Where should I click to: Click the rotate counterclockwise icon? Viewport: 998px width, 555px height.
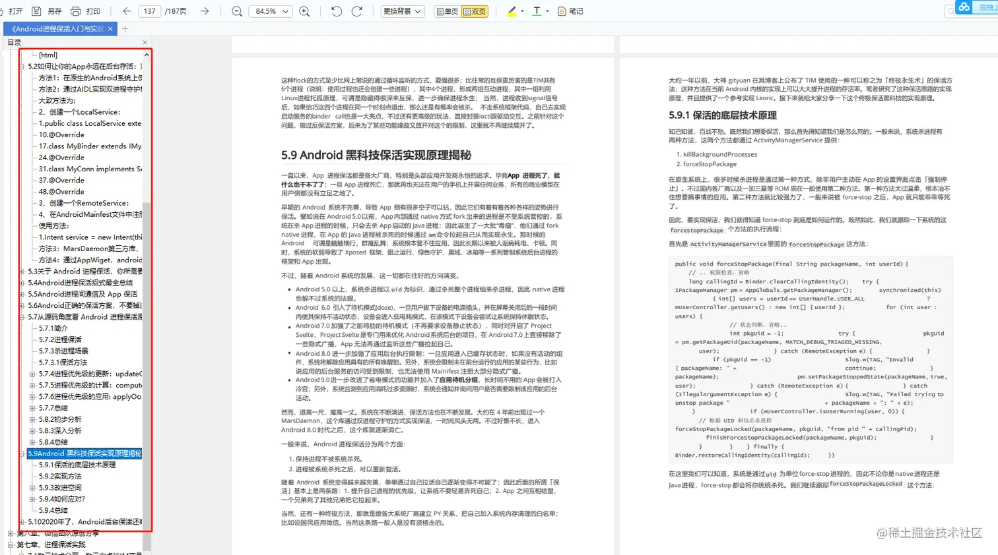[x=336, y=11]
